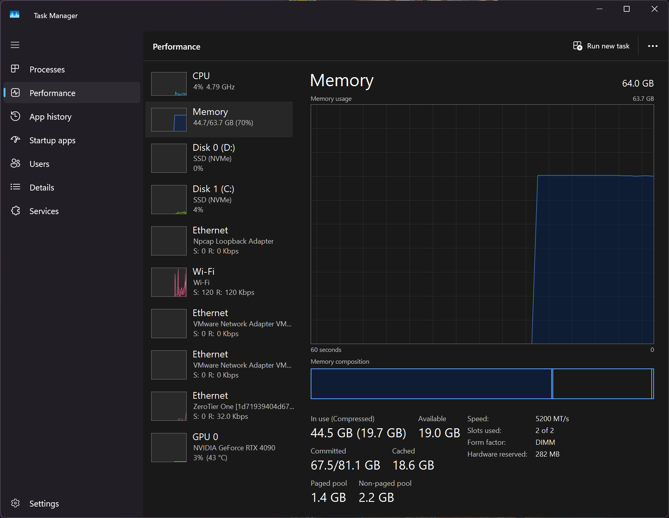Select Disk 1 (C:) resource
The height and width of the screenshot is (518, 669).
point(219,199)
